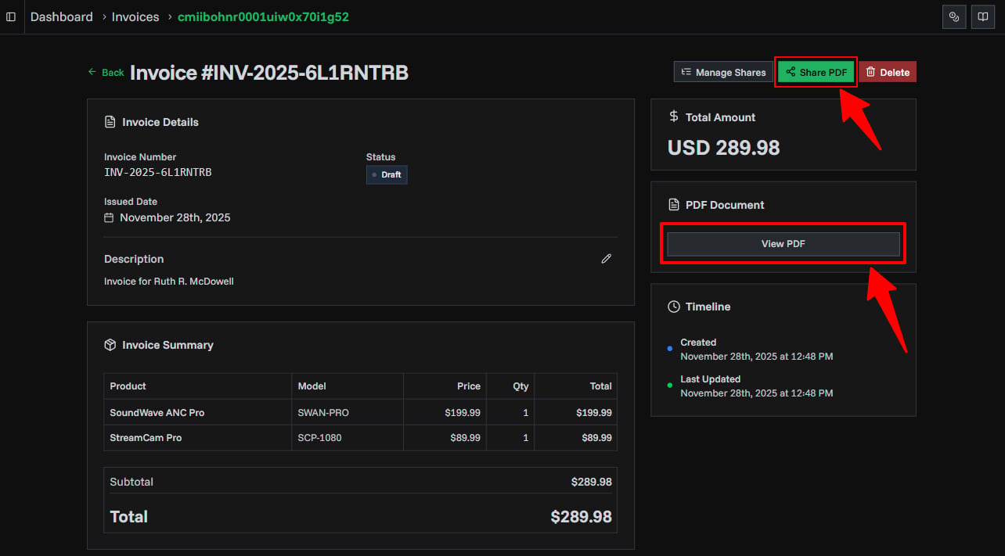Viewport: 1005px width, 556px height.
Task: Click the PDF Document file icon
Action: pyautogui.click(x=674, y=205)
